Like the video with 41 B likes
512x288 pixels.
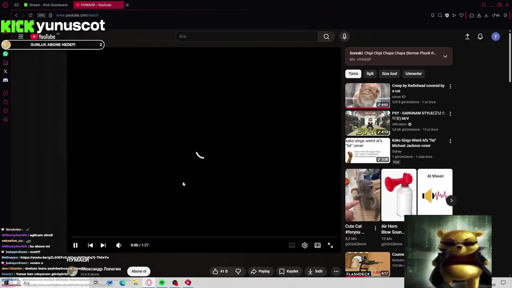pyautogui.click(x=220, y=271)
